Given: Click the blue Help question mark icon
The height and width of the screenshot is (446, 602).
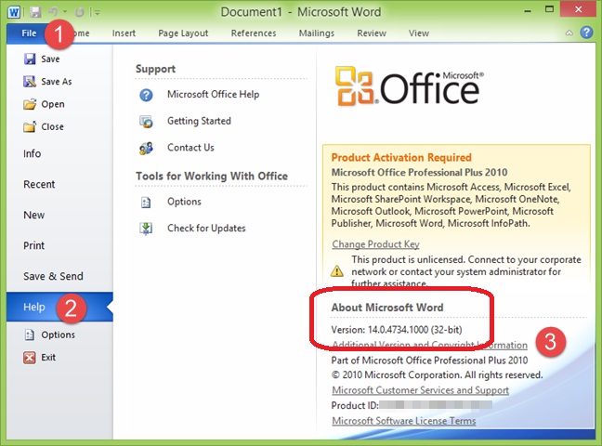Looking at the screenshot, I should [586, 33].
